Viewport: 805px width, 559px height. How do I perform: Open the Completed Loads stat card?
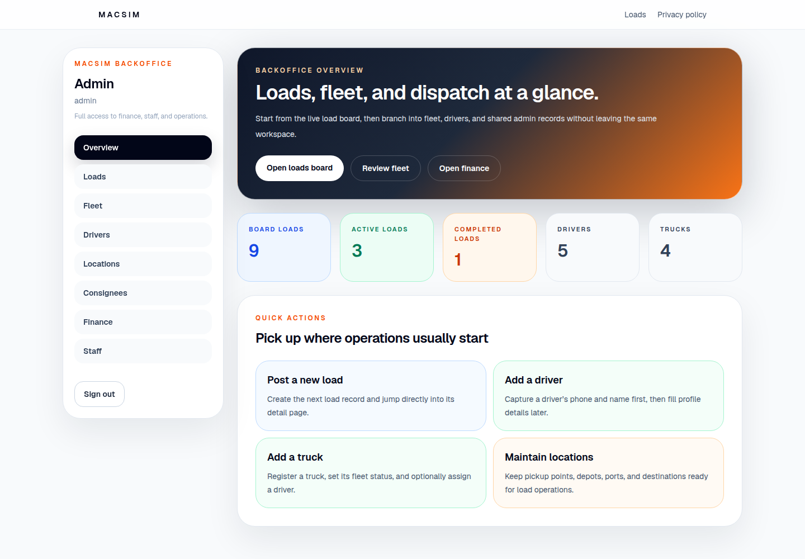click(x=490, y=247)
